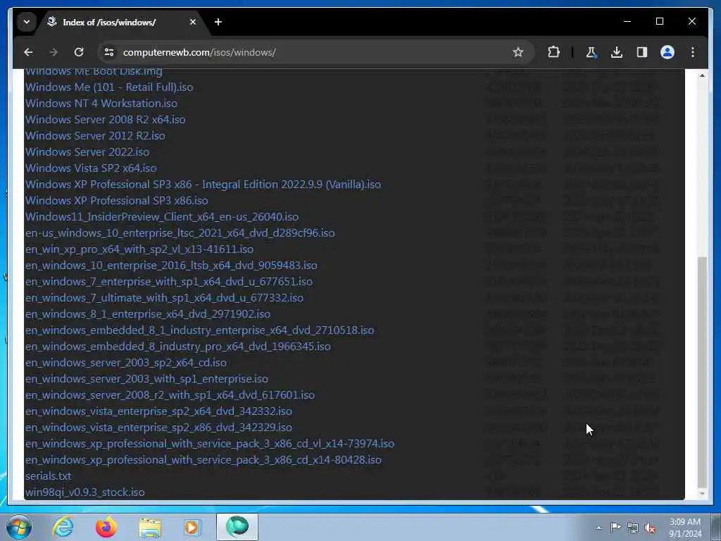This screenshot has height=541, width=721.
Task: Open xp_professional sp3 x86_cd_x14-80428.iso link
Action: (x=203, y=459)
